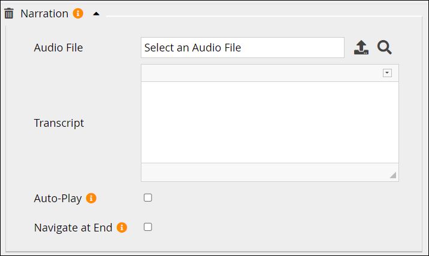Click the Auto-Play label text
Image resolution: width=429 pixels, height=256 pixels.
pos(58,199)
